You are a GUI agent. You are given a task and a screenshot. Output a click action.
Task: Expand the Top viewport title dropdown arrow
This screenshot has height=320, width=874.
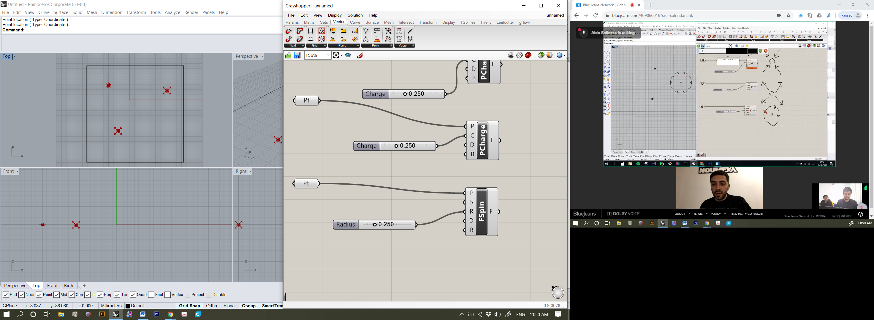click(x=14, y=57)
